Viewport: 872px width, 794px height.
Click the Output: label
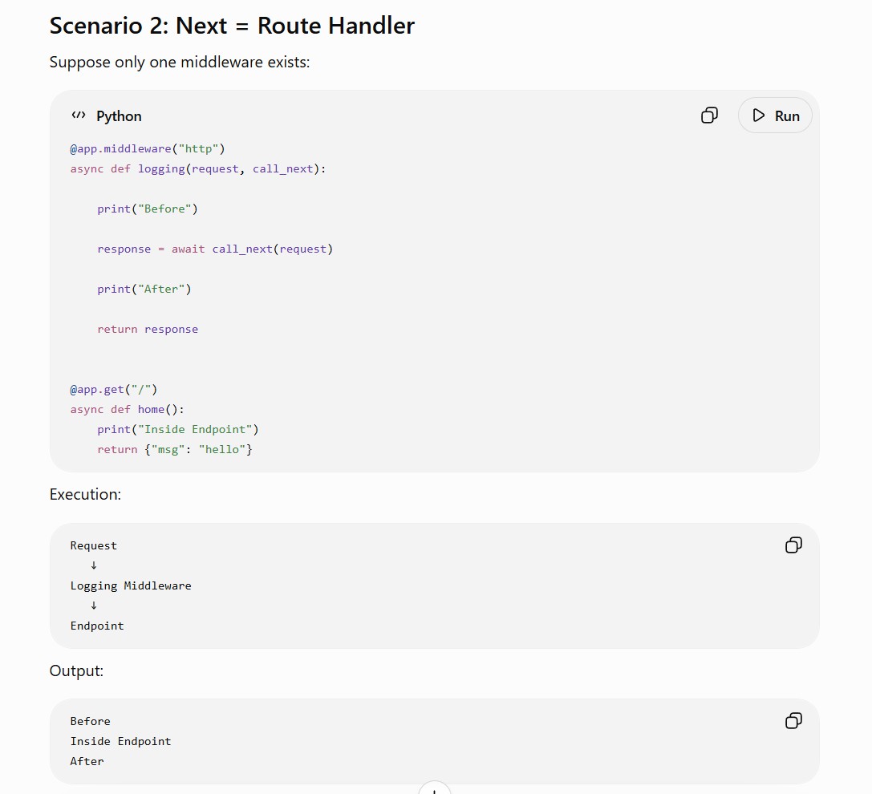(76, 670)
